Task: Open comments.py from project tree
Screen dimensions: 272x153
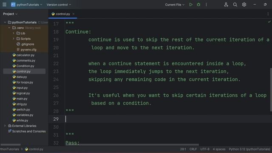Action: click(24, 60)
